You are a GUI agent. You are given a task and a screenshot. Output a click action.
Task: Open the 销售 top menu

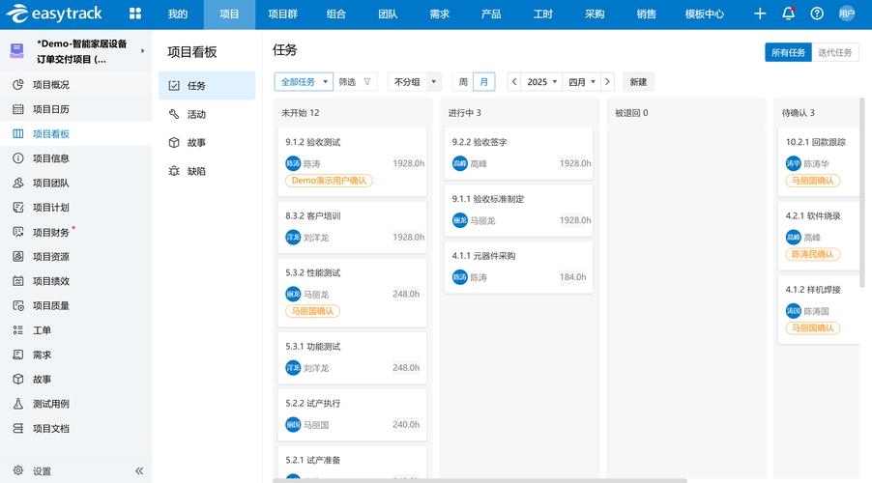646,14
